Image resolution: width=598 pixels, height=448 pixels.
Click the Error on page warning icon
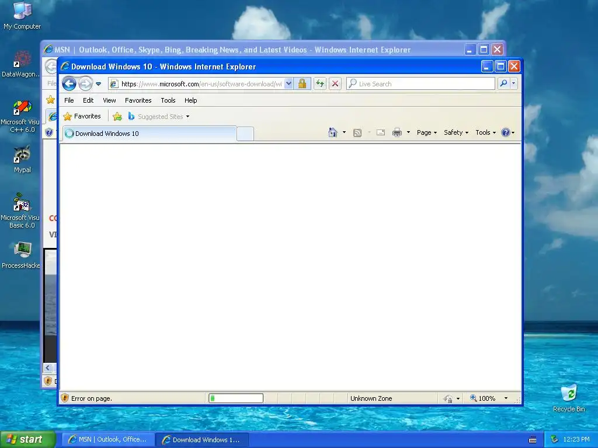(65, 398)
